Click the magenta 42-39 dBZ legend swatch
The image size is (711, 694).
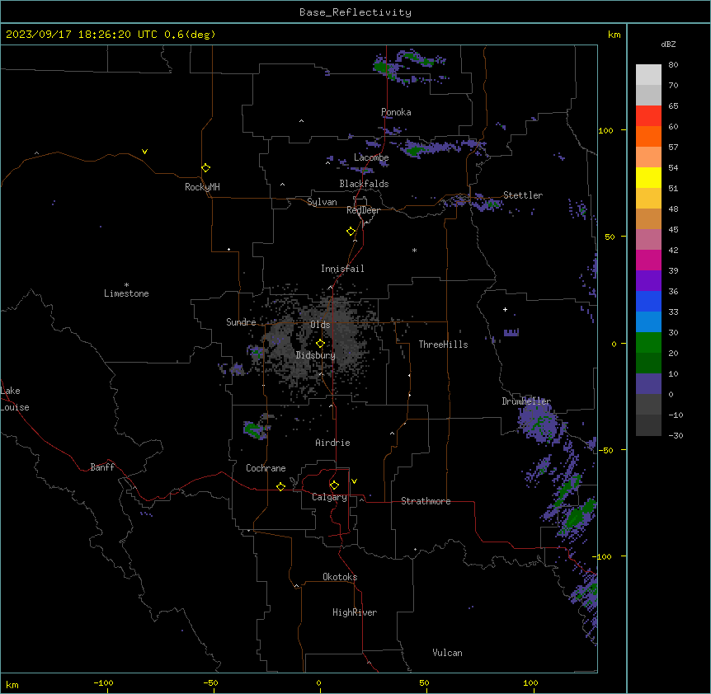click(x=648, y=260)
